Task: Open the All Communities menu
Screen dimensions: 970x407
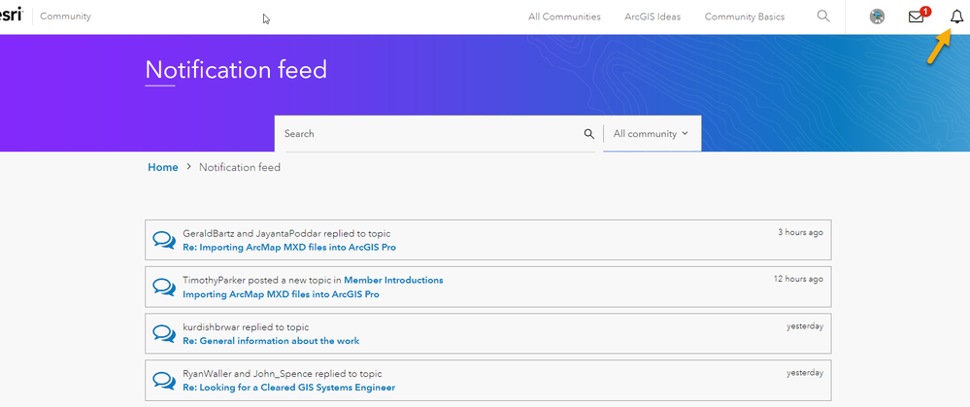Action: tap(564, 17)
